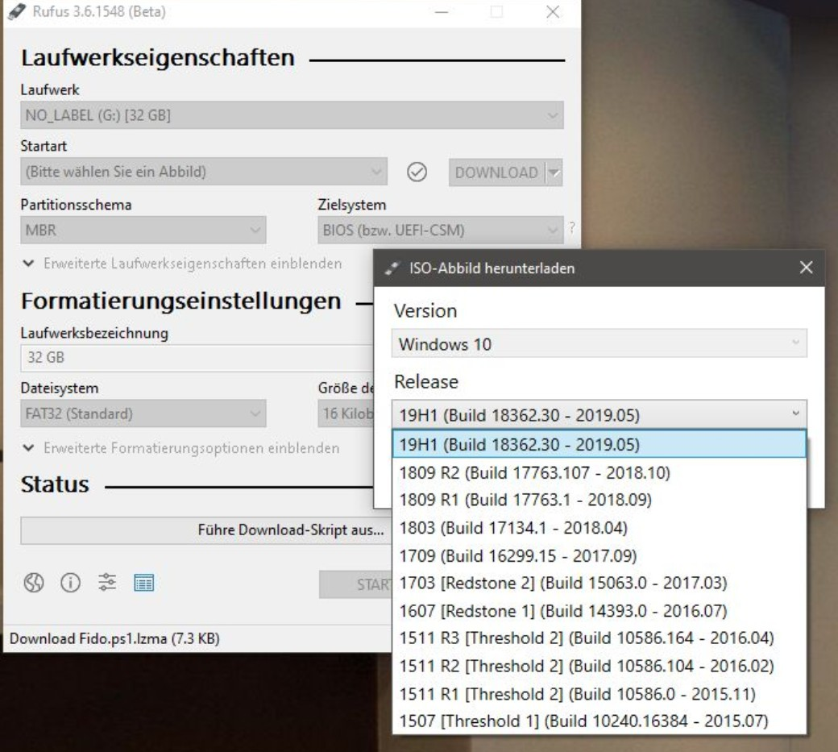Select release 1607 Redstone 1
This screenshot has height=752, width=838.
[x=599, y=610]
